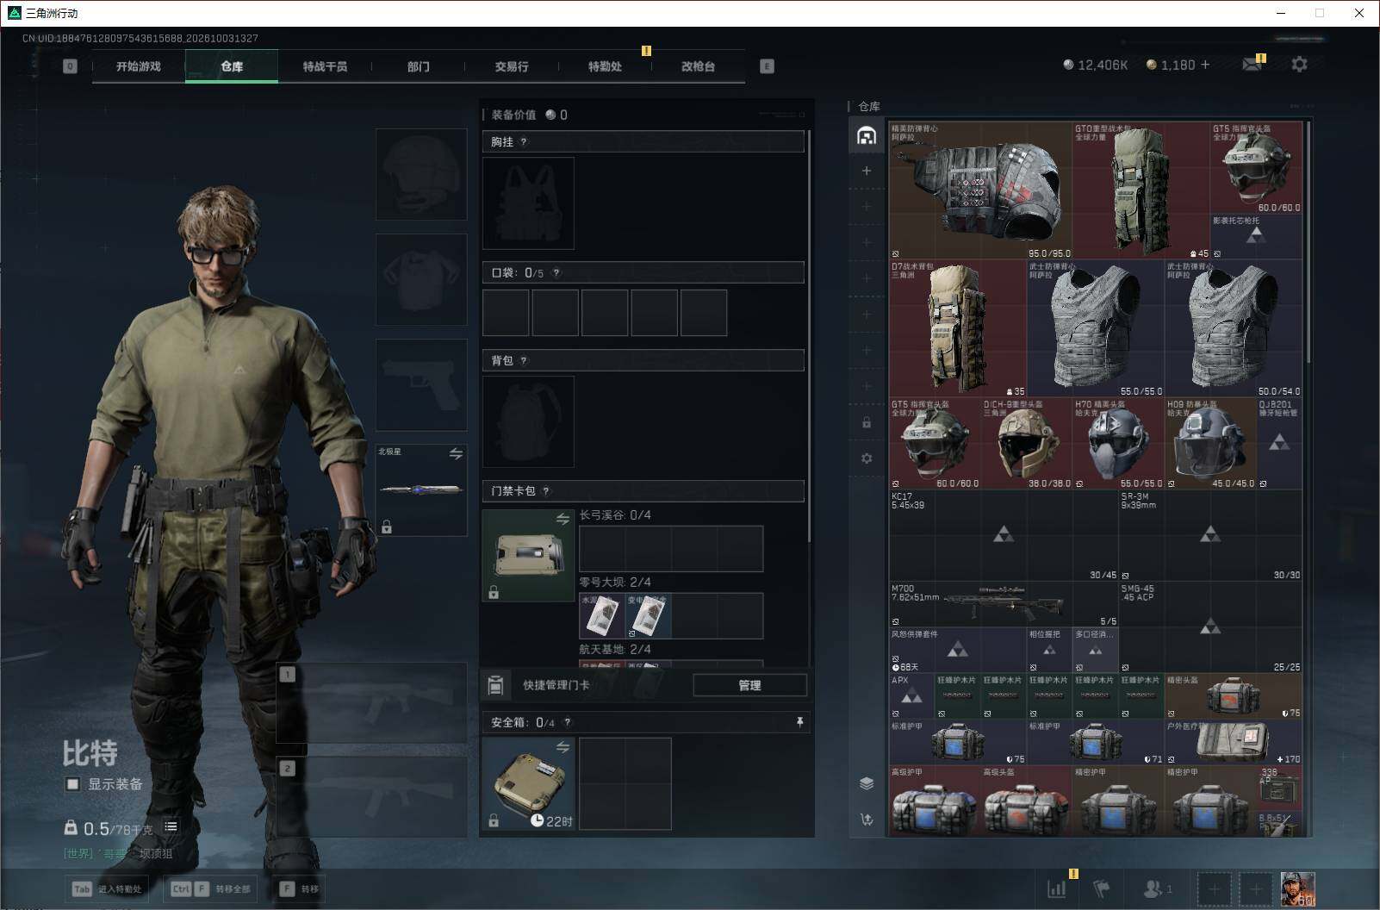Screen dimensions: 1380x910
Task: Click the flag icon in bottom bar
Action: point(1102,888)
